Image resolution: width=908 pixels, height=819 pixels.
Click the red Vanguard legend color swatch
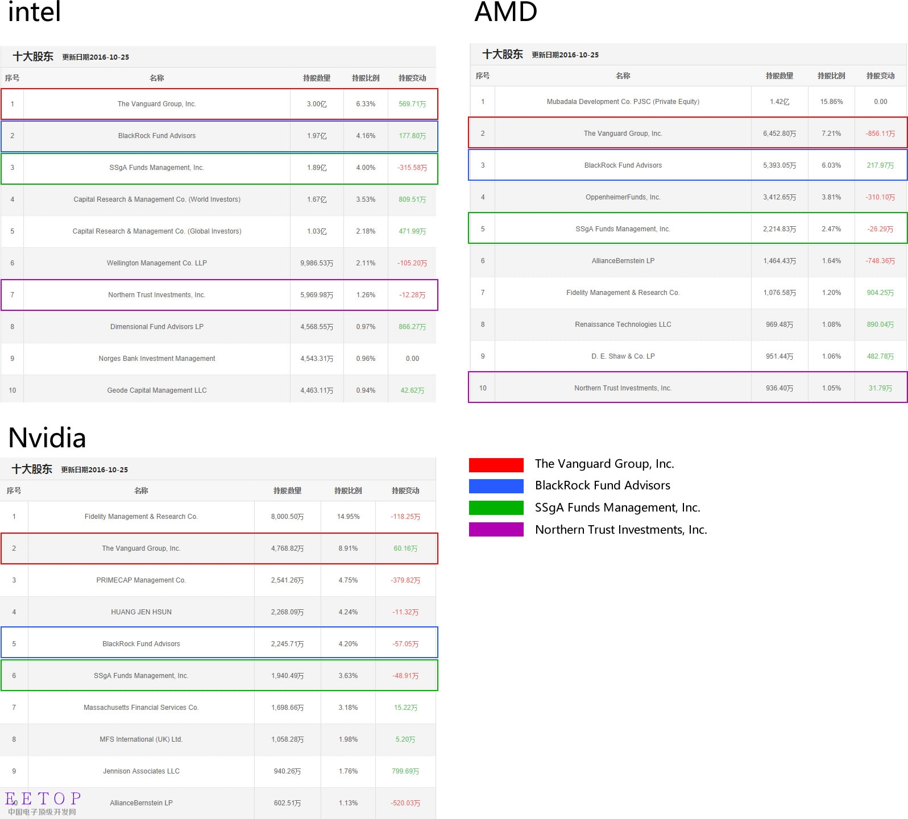(496, 465)
